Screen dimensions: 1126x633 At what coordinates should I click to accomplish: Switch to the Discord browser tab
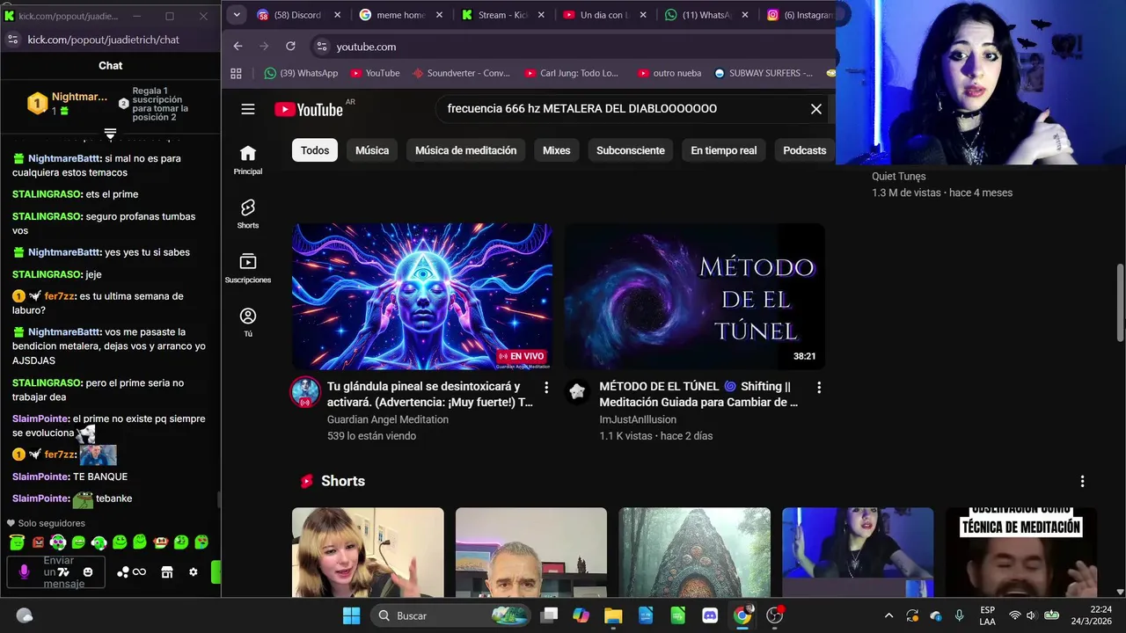coord(297,15)
